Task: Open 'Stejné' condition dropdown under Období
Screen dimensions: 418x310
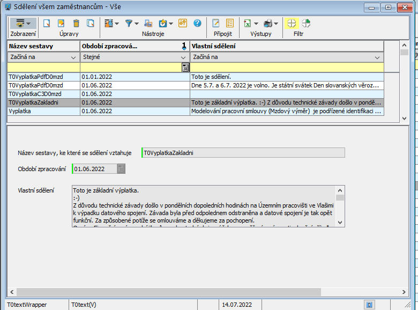Action: (183, 57)
